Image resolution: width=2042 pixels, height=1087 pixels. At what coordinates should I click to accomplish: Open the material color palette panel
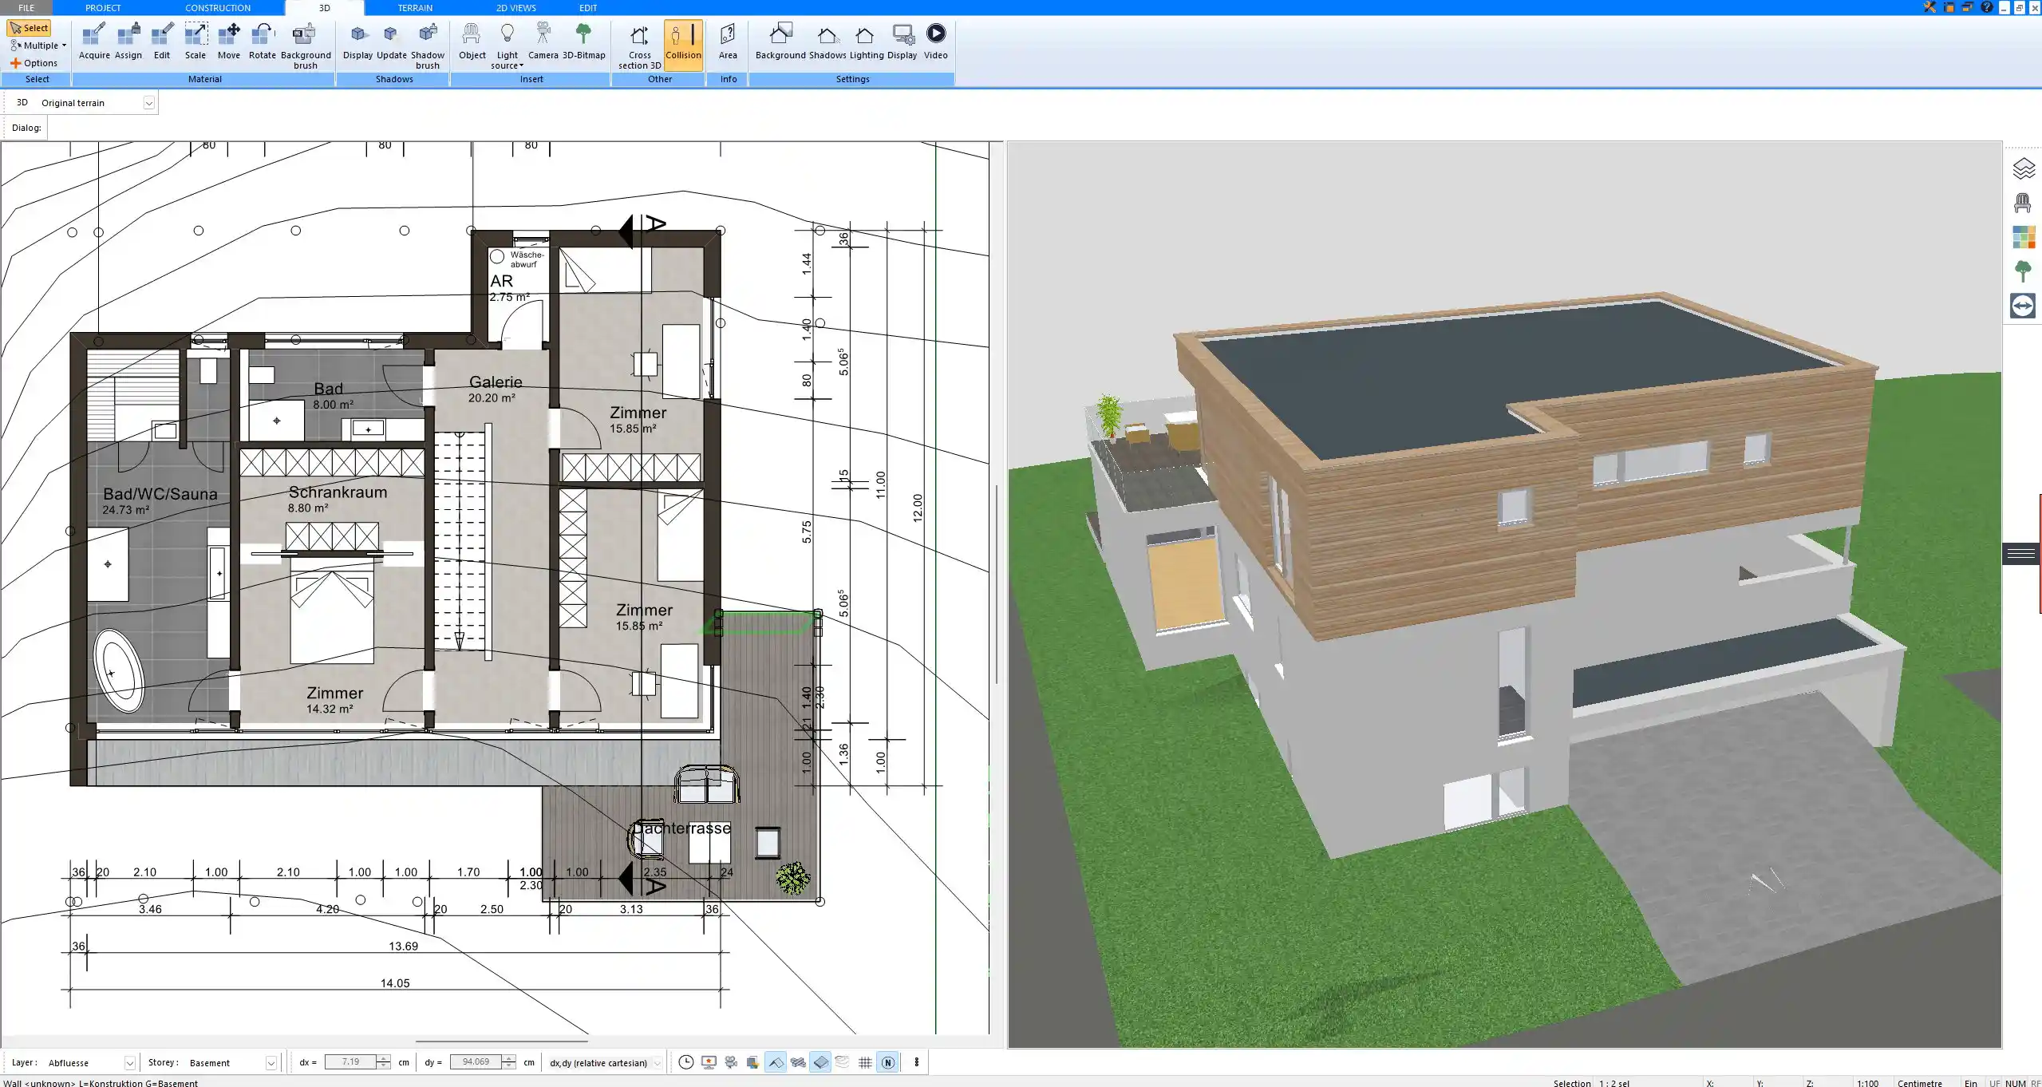(2024, 237)
